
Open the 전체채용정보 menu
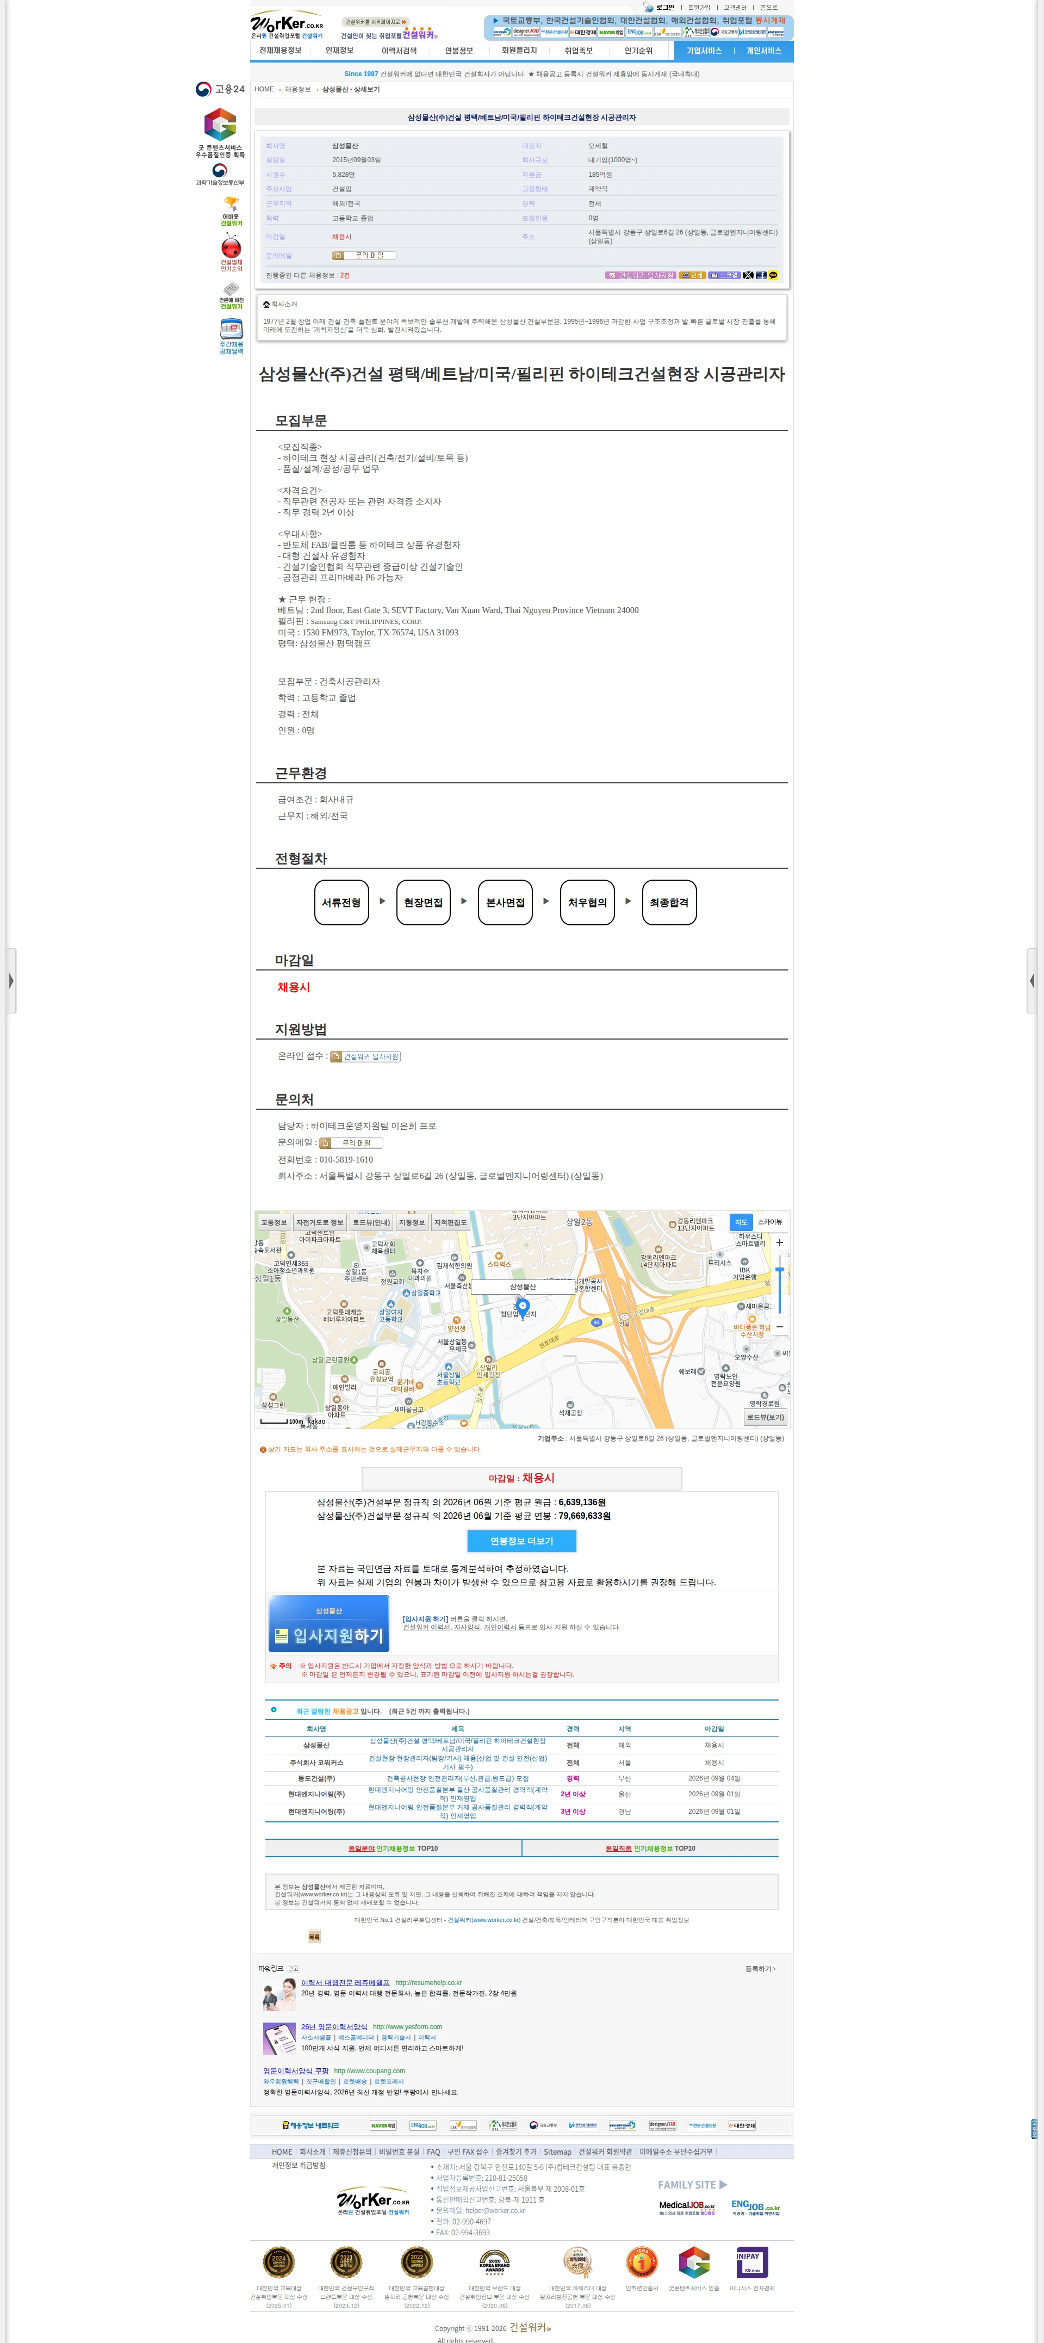coord(280,51)
